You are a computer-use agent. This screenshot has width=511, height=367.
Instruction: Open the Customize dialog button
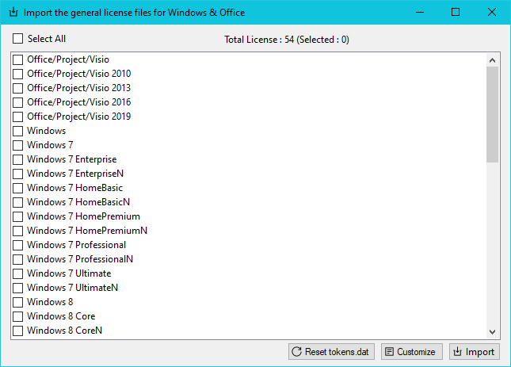412,352
